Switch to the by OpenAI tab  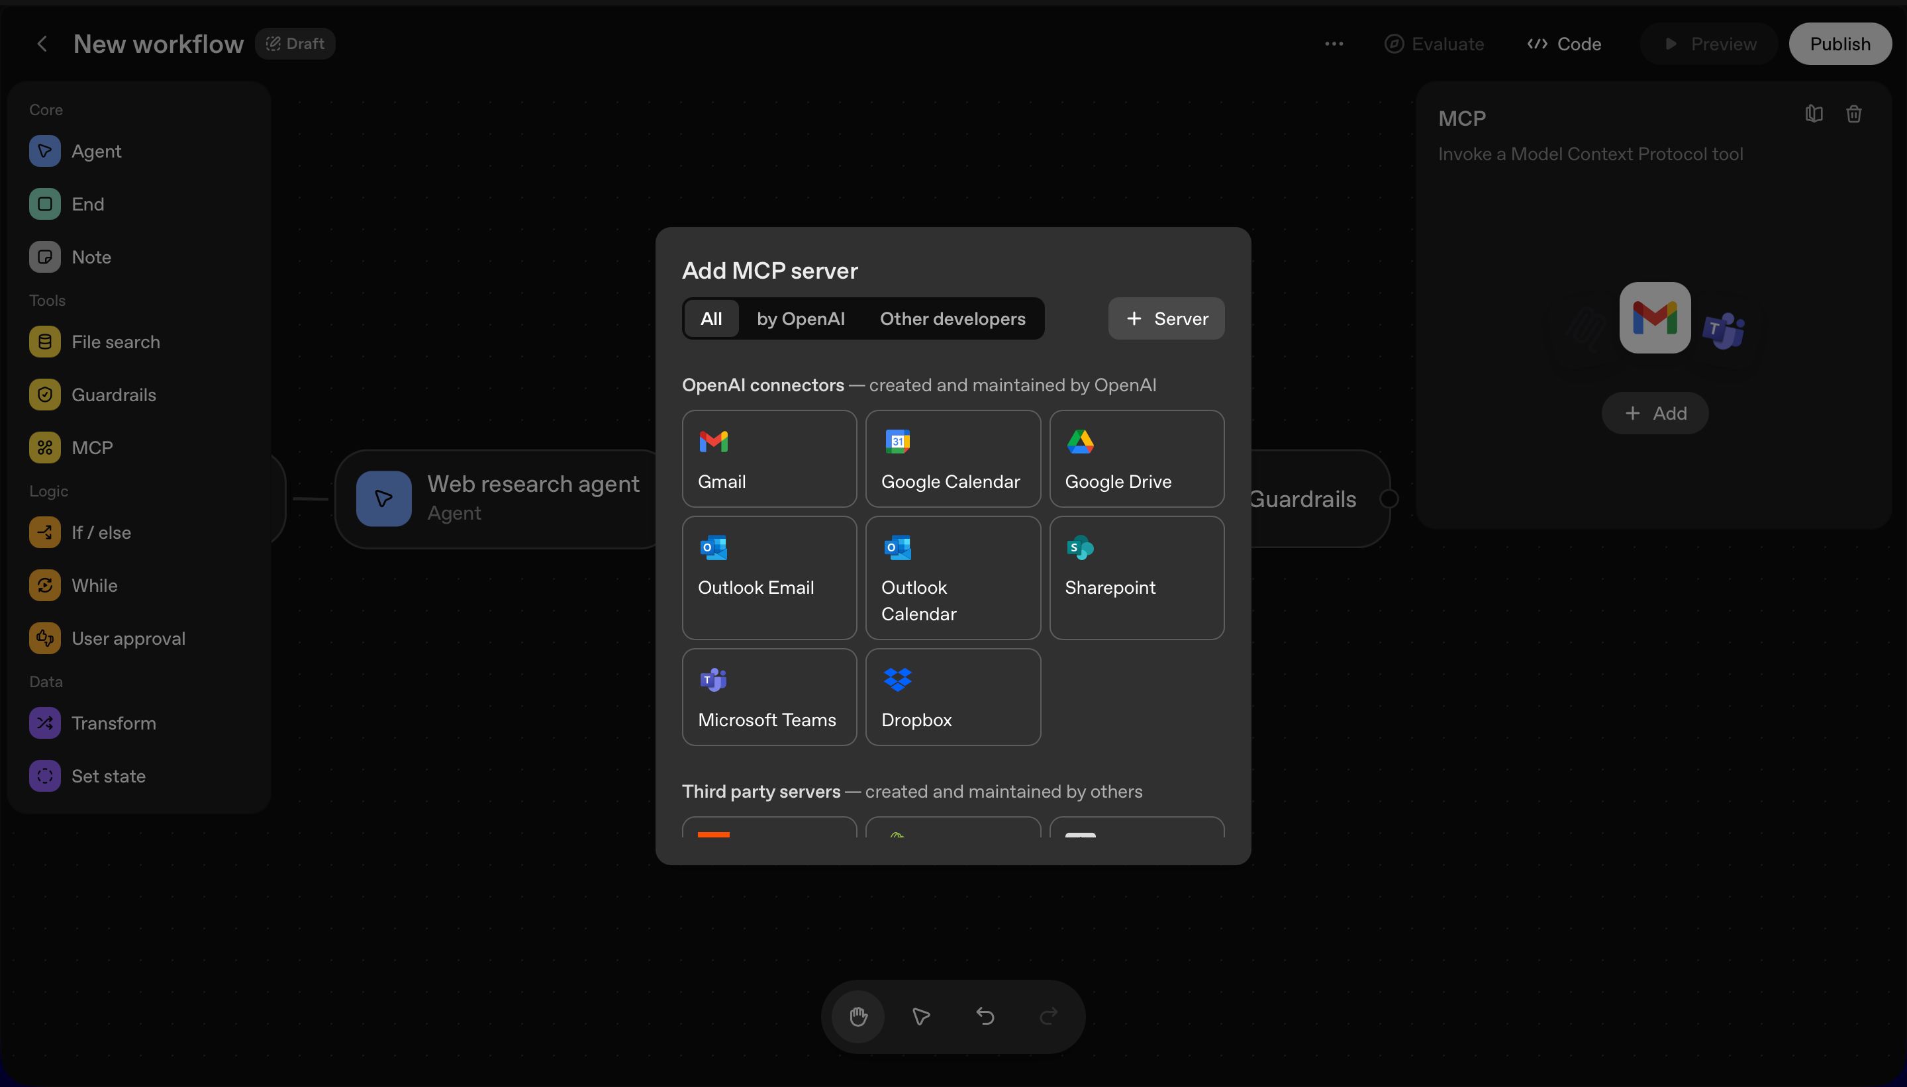(801, 319)
